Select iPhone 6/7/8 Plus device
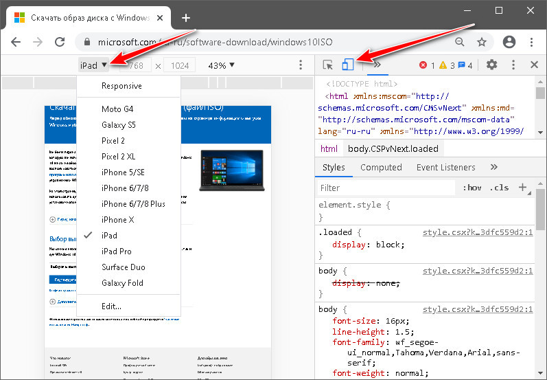 click(x=128, y=204)
